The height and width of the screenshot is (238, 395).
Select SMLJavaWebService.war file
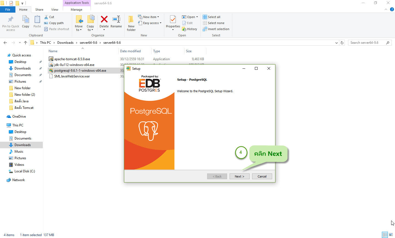[x=72, y=76]
